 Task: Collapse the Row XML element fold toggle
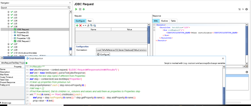tap(154, 30)
